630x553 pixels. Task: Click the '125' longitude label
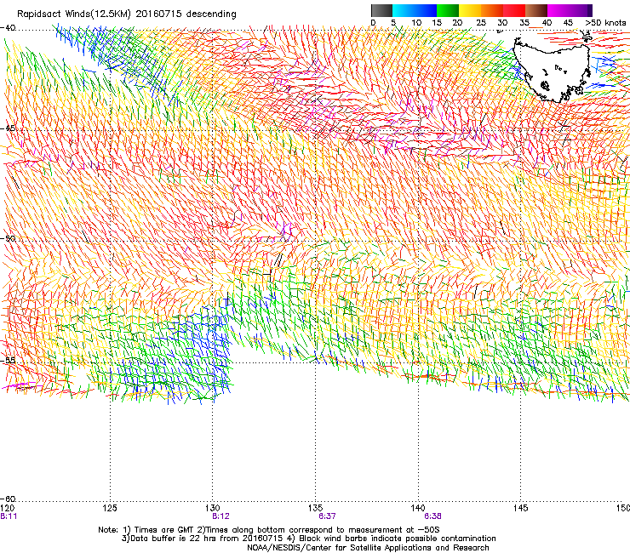110,508
